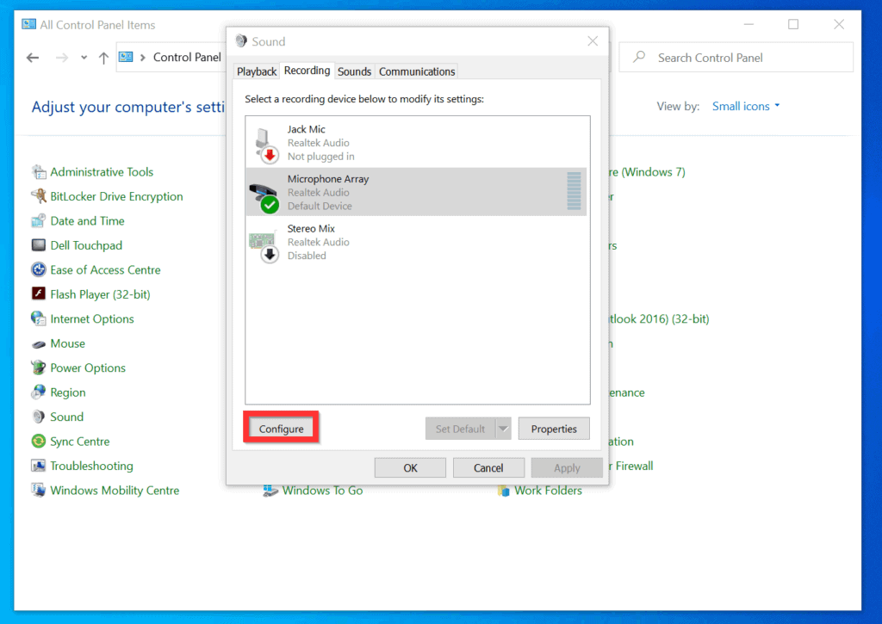Switch to the Communications tab
The image size is (882, 624).
[x=416, y=71]
